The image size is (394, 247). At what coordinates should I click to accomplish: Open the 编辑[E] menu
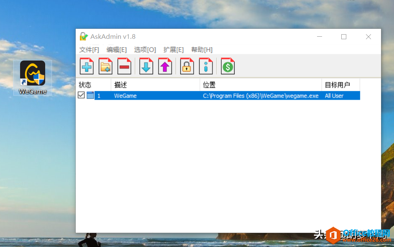pyautogui.click(x=117, y=50)
